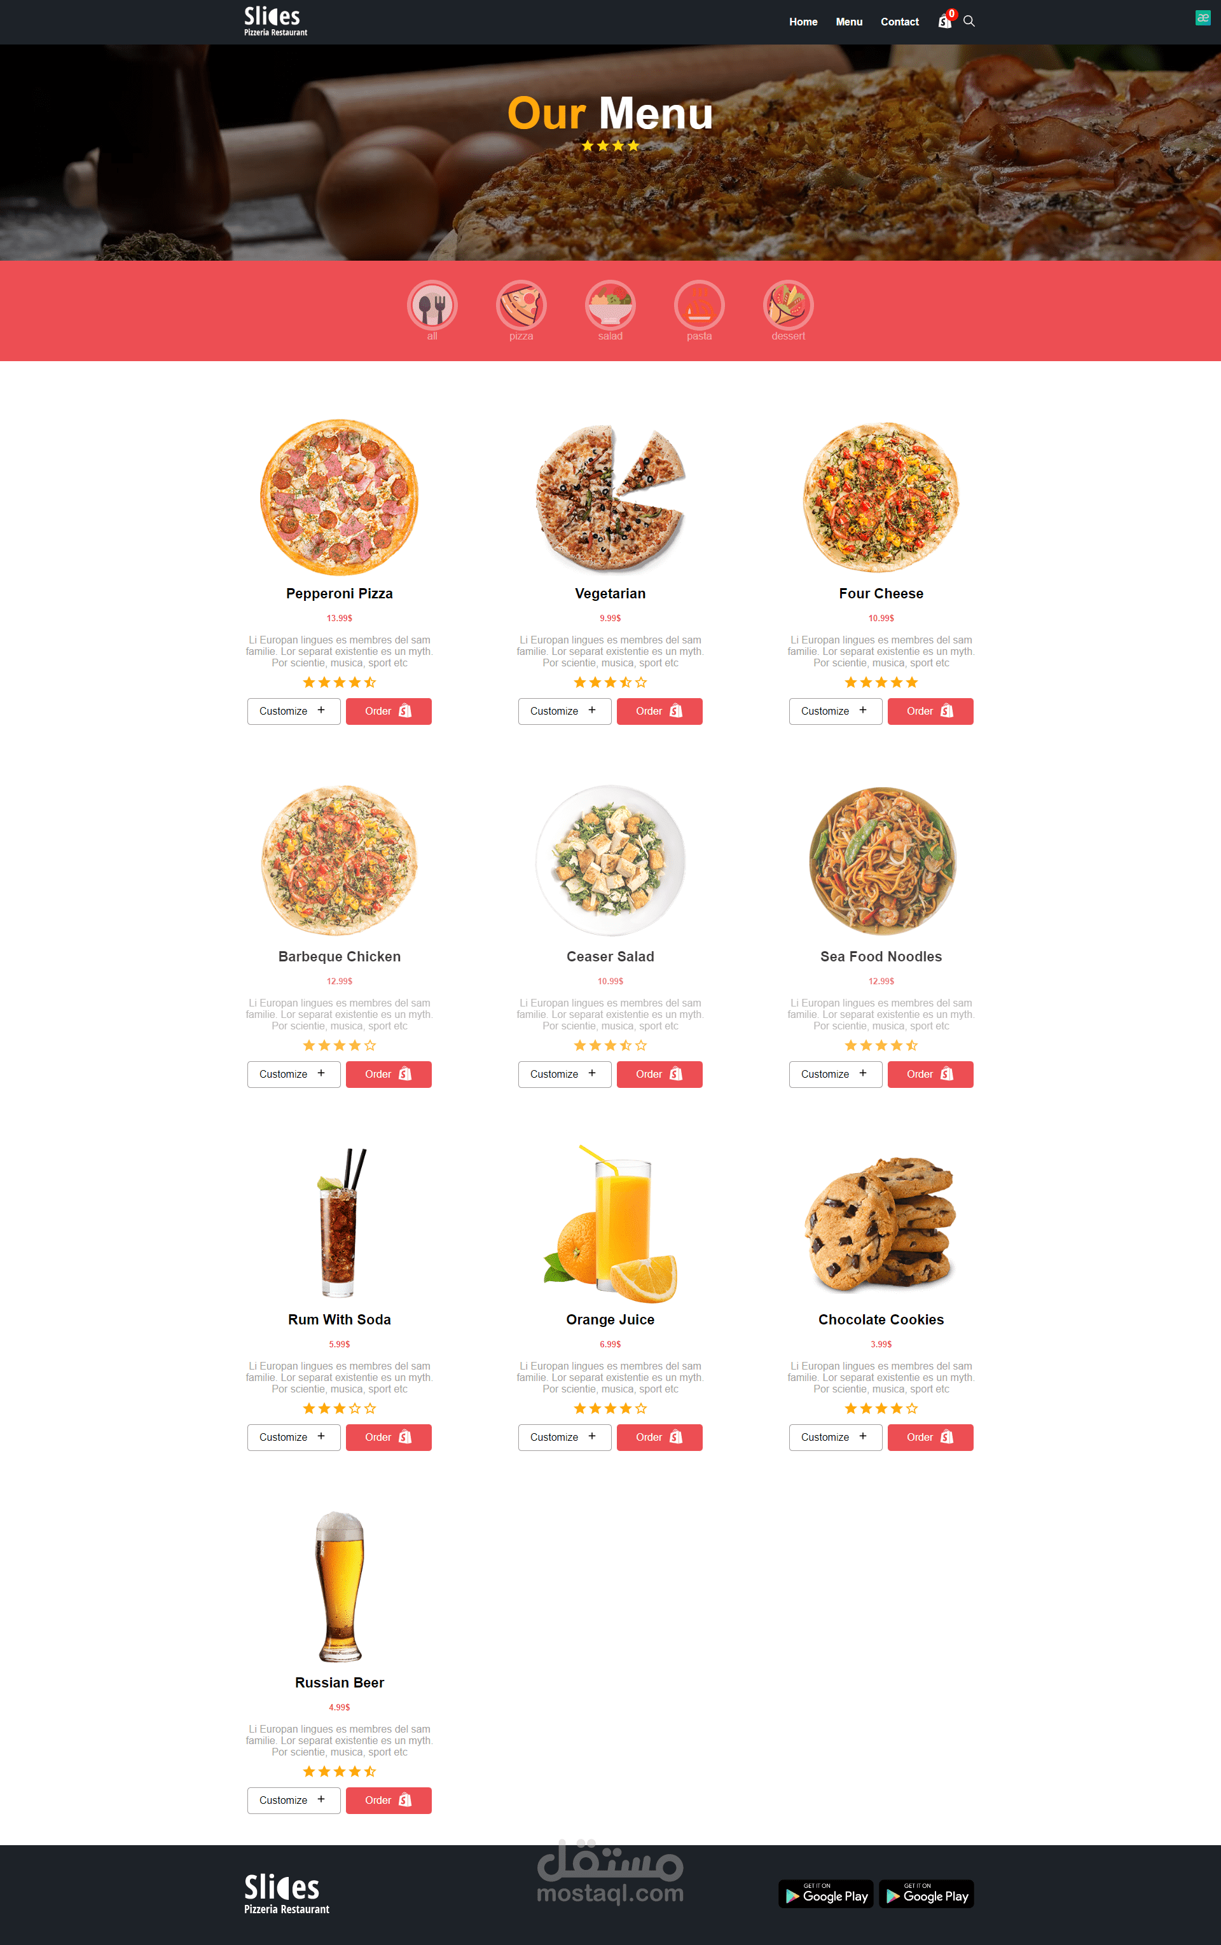Order the Russian Beer
The width and height of the screenshot is (1221, 1945).
389,1801
